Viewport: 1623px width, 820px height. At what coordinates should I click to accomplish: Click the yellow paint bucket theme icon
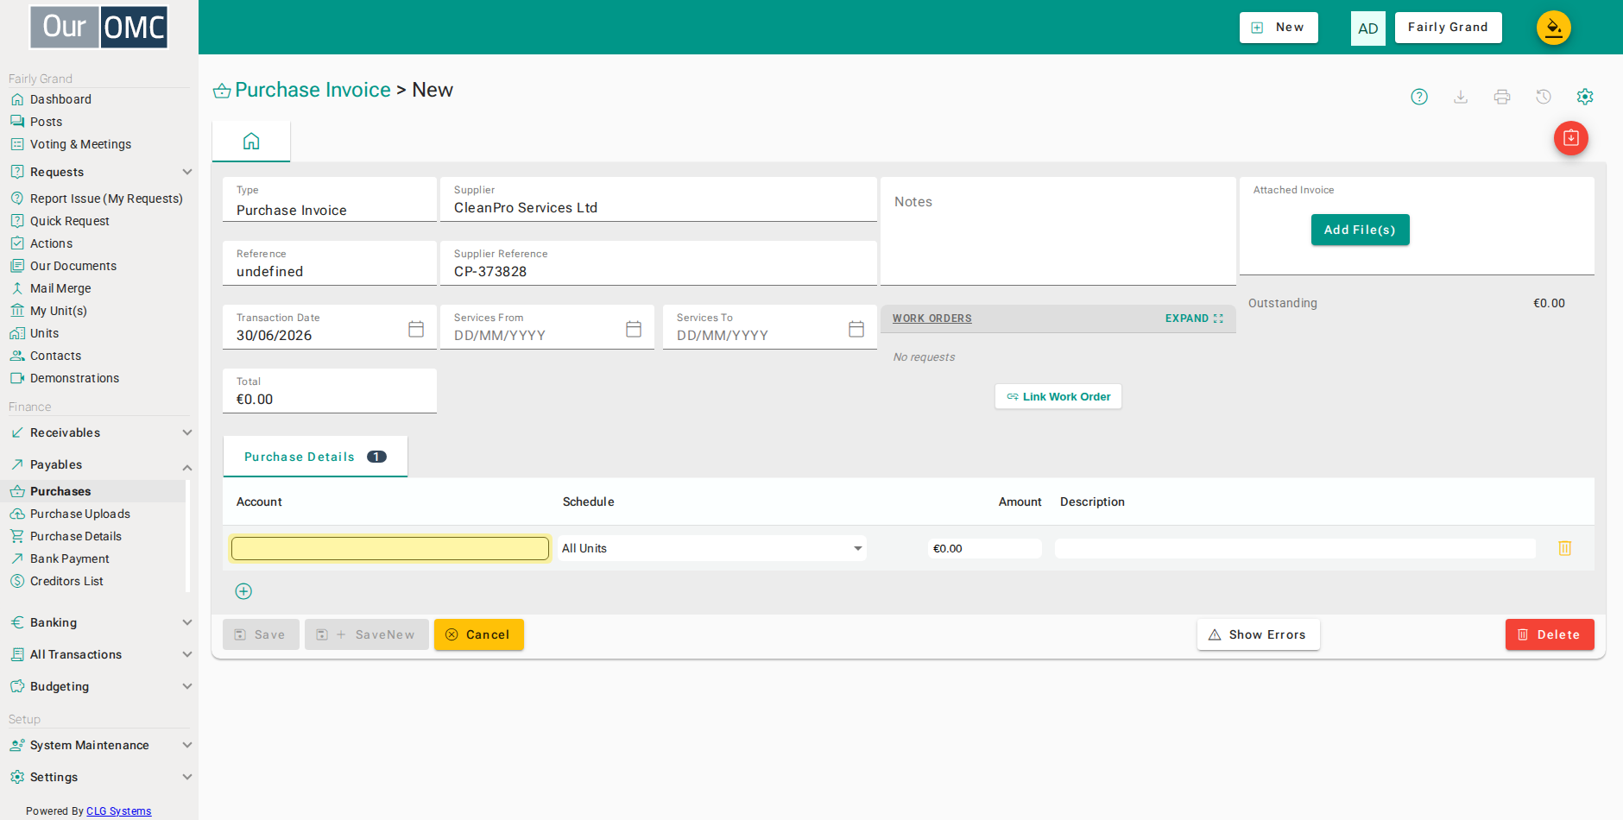pos(1554,28)
